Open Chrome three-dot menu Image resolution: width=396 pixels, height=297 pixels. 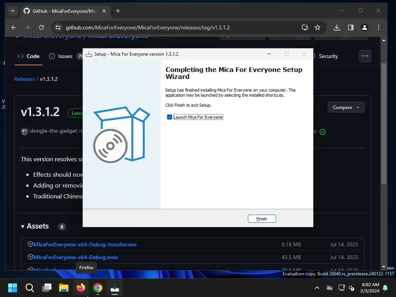pyautogui.click(x=378, y=27)
